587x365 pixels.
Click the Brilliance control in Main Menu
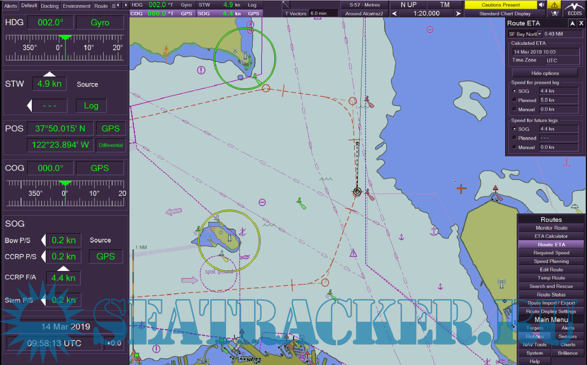coord(568,353)
